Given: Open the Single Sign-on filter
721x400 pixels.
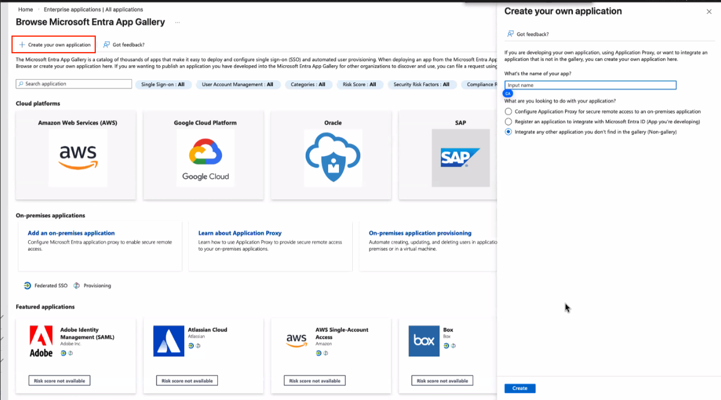Looking at the screenshot, I should pos(163,84).
